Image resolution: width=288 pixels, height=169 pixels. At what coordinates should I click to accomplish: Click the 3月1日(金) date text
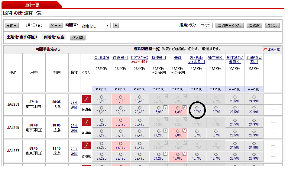34,25
